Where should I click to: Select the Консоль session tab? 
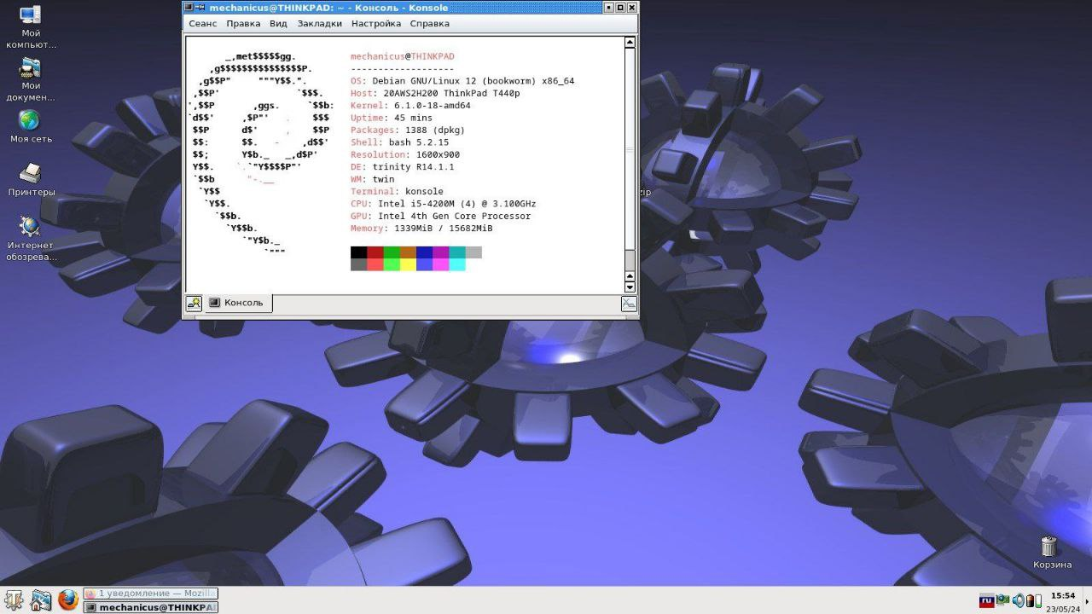pyautogui.click(x=238, y=303)
